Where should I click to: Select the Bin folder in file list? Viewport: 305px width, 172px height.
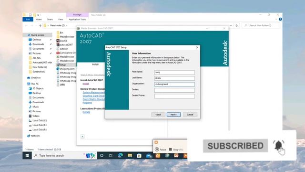(61, 32)
